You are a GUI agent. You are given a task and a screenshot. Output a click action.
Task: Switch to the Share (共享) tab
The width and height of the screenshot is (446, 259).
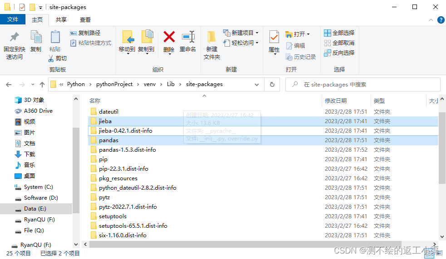(61, 19)
